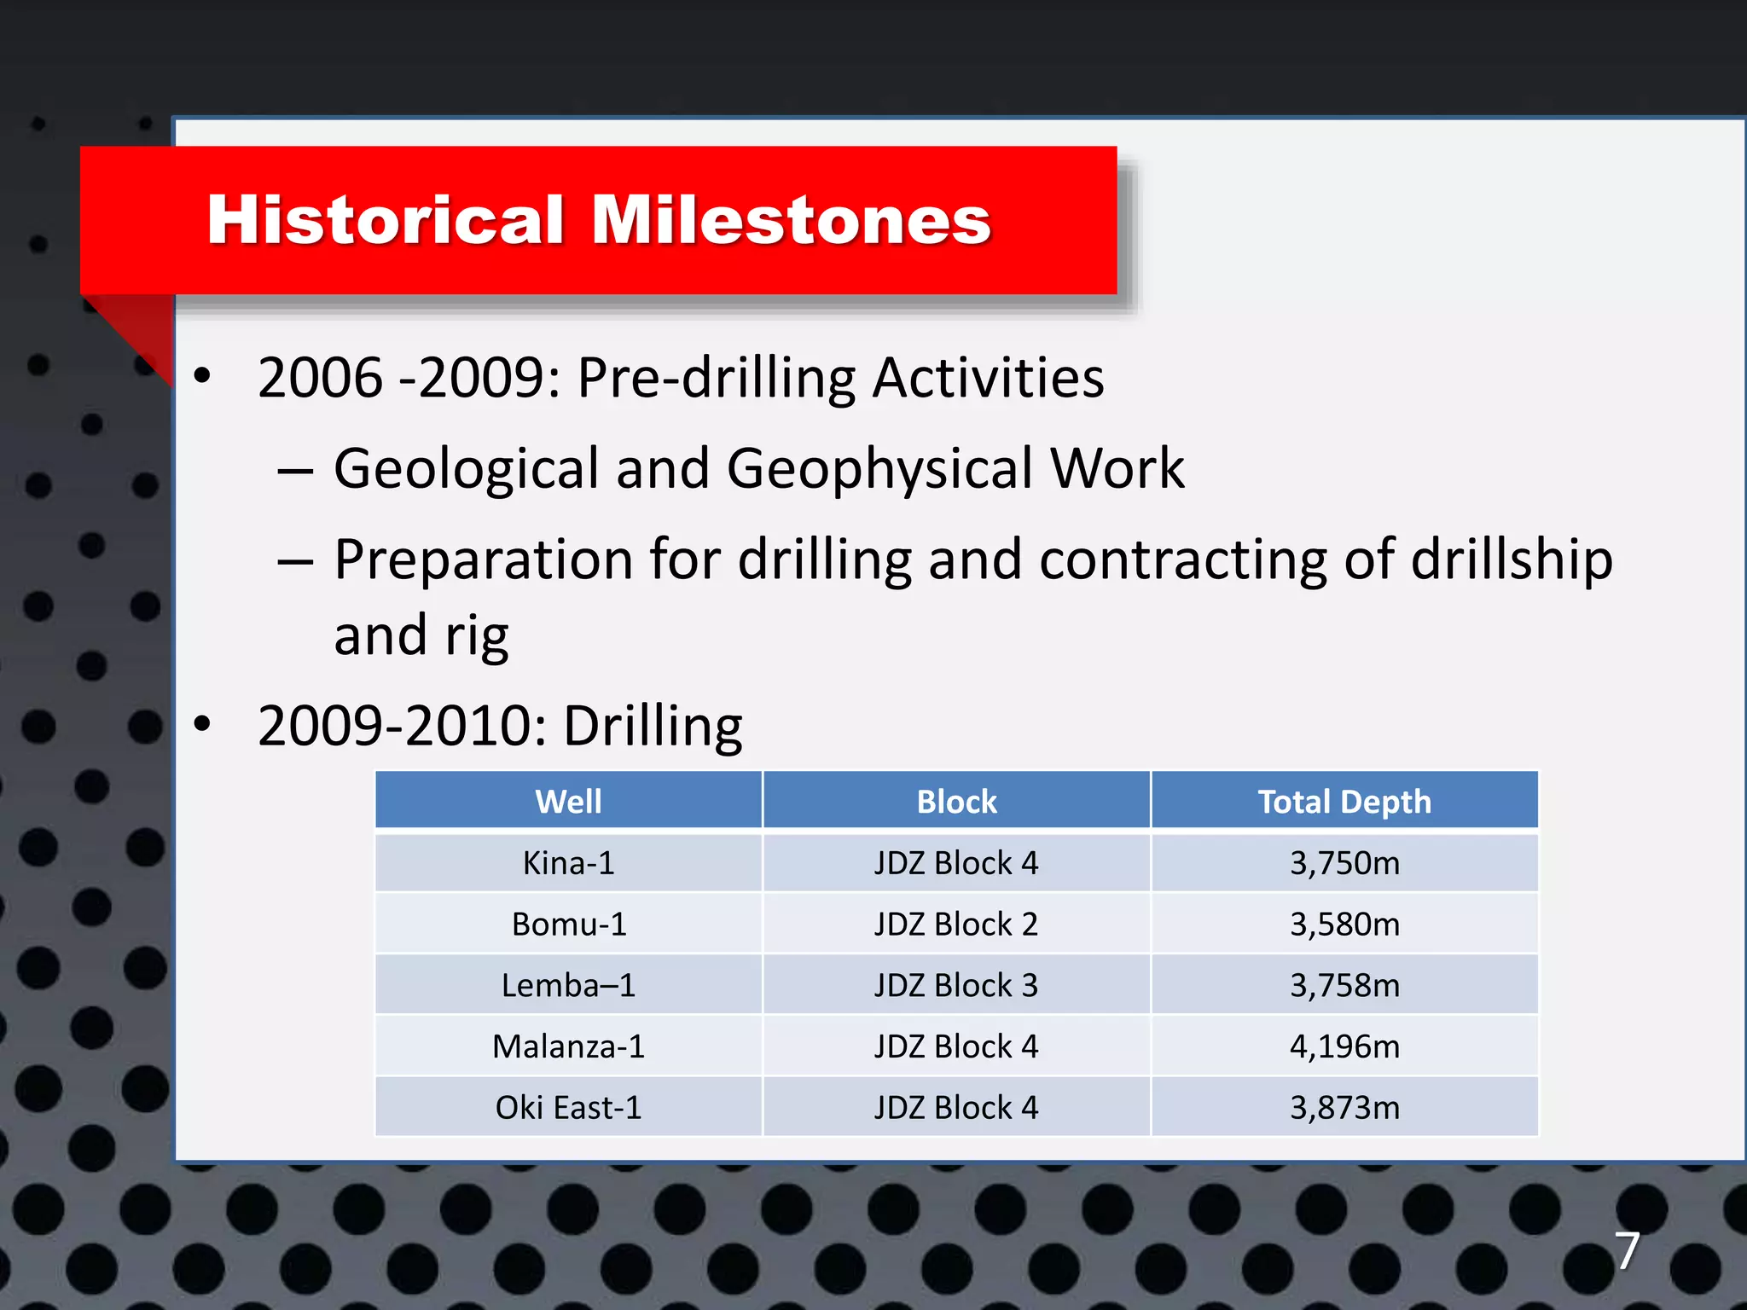This screenshot has width=1747, height=1310.
Task: Click 'JDZ Block 4' in Oki East-1 row
Action: pos(956,1107)
